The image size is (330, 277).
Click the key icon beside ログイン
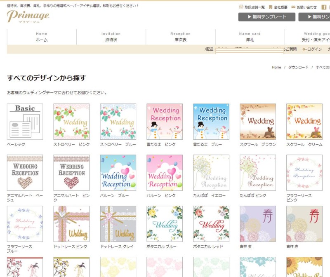[305, 49]
